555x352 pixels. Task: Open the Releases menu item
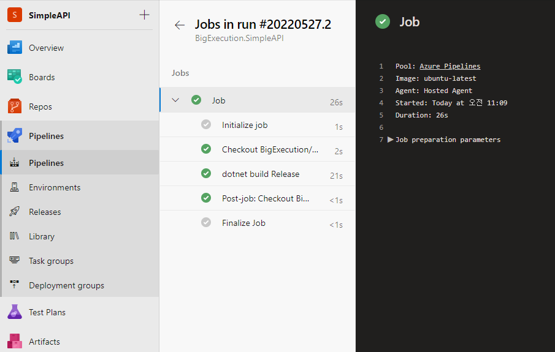pyautogui.click(x=80, y=211)
